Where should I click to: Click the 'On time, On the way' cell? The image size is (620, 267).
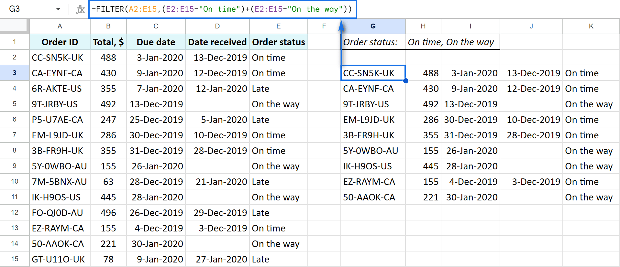click(x=452, y=42)
